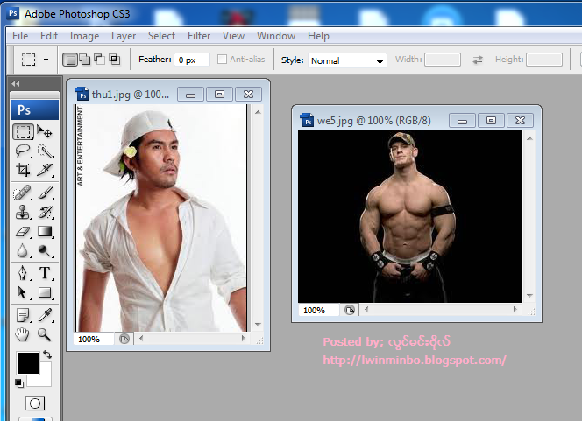
Task: Open the Layer menu
Action: pos(124,36)
